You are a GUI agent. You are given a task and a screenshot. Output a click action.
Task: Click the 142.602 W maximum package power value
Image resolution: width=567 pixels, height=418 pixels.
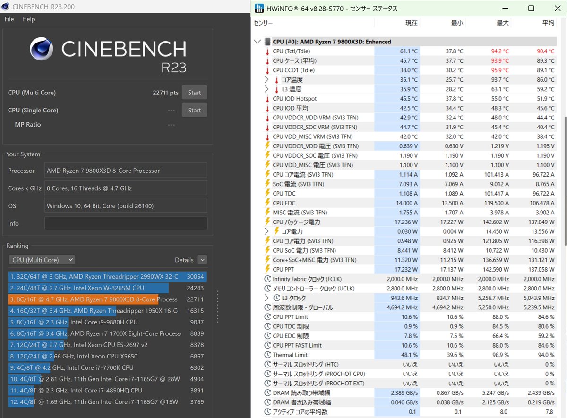pos(496,222)
